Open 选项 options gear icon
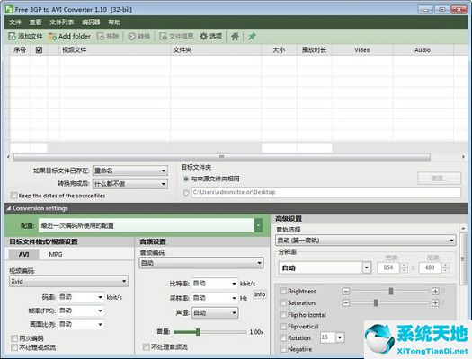Image resolution: width=472 pixels, height=359 pixels. point(203,37)
